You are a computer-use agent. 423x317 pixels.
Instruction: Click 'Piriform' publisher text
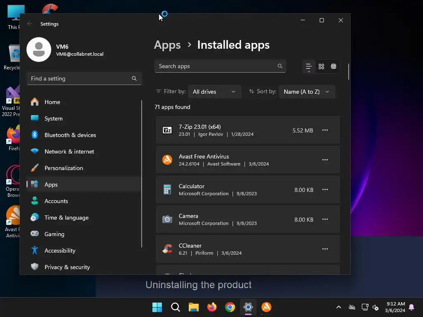tap(204, 253)
